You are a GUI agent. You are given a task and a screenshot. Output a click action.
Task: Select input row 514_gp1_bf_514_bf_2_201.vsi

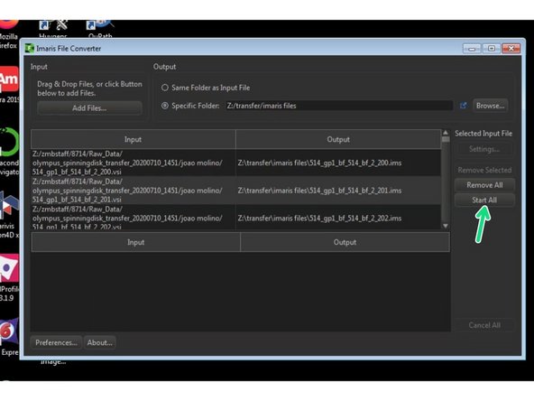[133, 191]
